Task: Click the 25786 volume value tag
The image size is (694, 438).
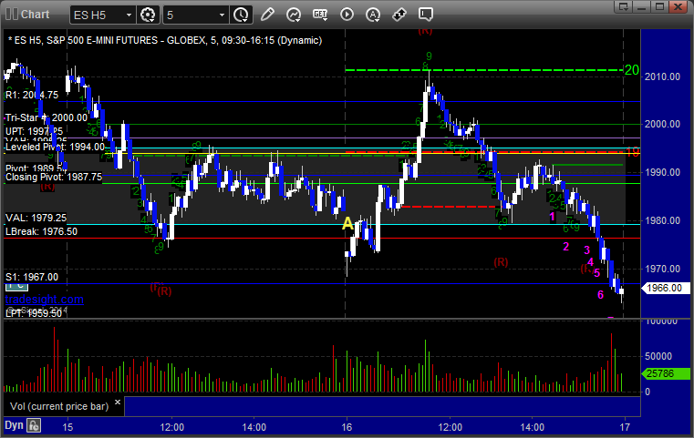Action: (665, 373)
